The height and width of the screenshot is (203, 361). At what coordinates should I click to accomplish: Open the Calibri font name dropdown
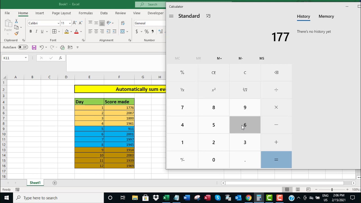coord(58,23)
